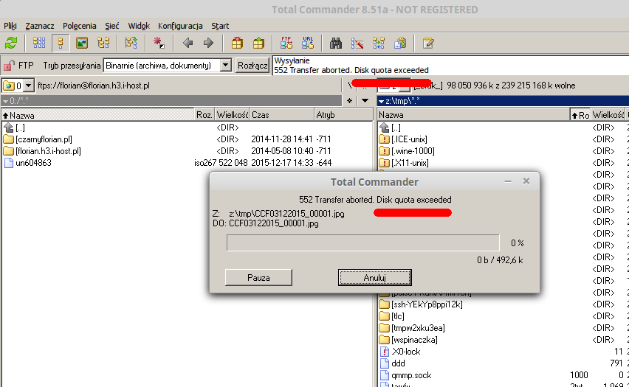Open the Pliki menu
This screenshot has width=629, height=387.
tap(10, 26)
